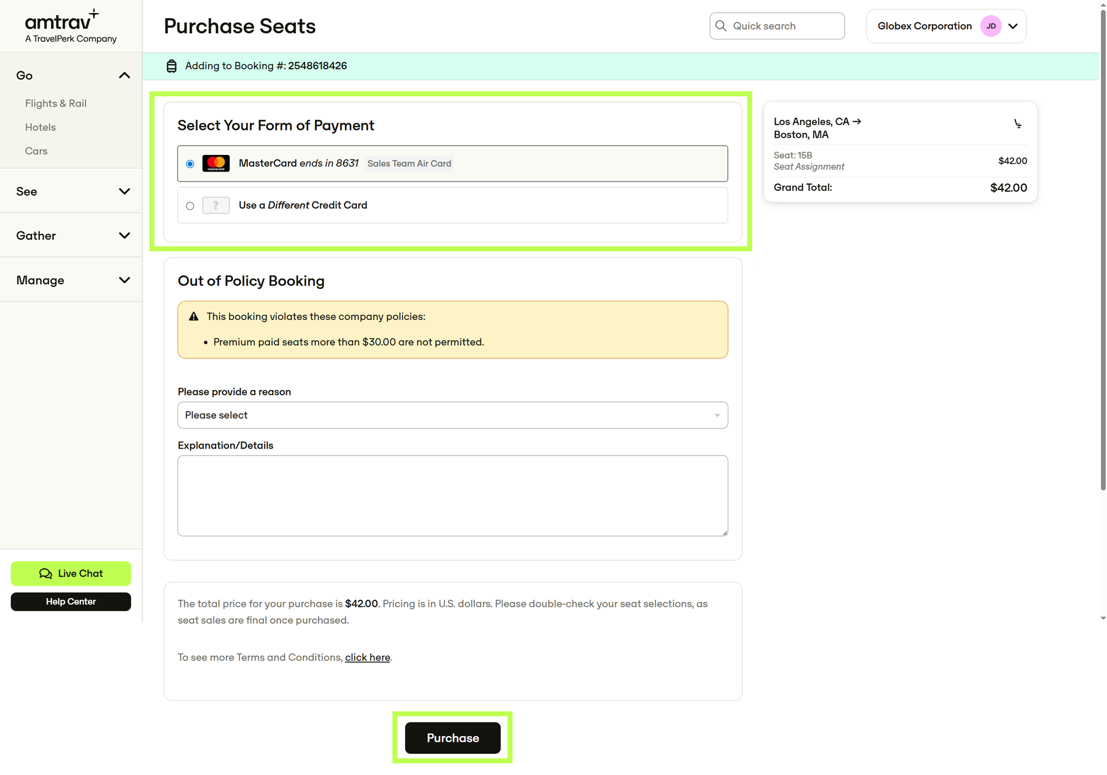Click the luggage icon beside booking number
Image resolution: width=1107 pixels, height=775 pixels.
point(172,66)
